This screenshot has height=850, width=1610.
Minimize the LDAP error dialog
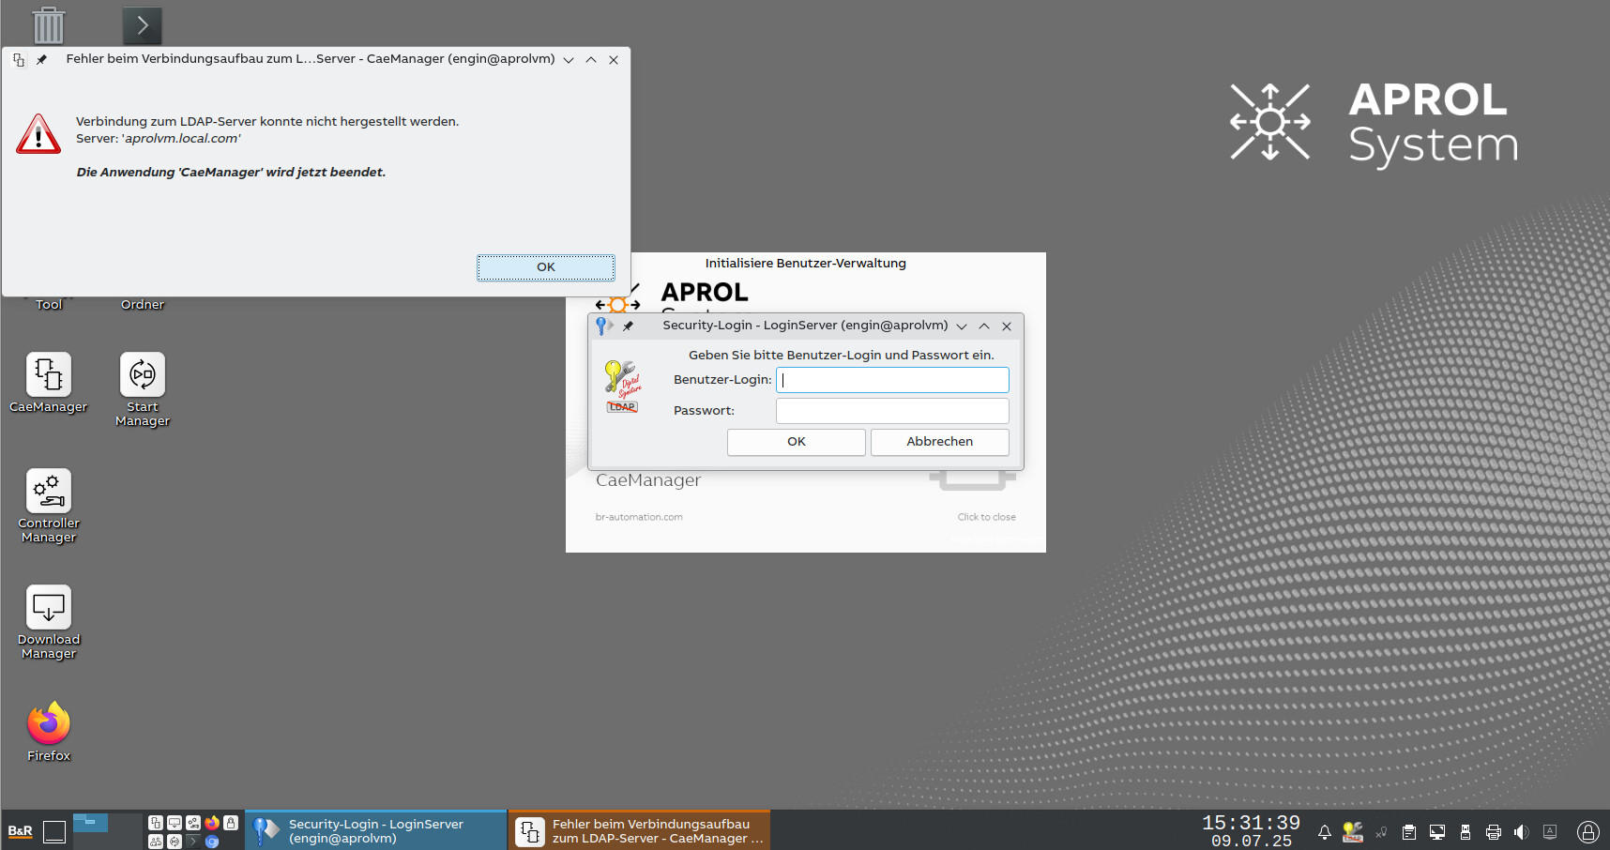tap(569, 59)
